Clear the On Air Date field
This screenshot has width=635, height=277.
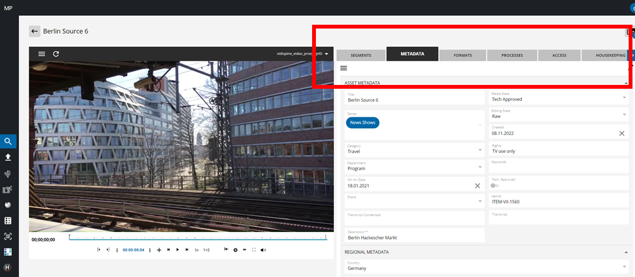click(477, 186)
